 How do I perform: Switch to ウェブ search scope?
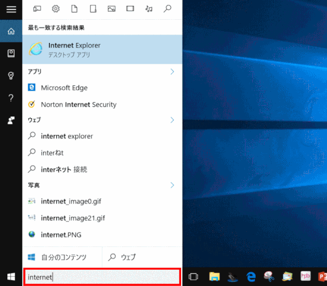[x=142, y=257]
